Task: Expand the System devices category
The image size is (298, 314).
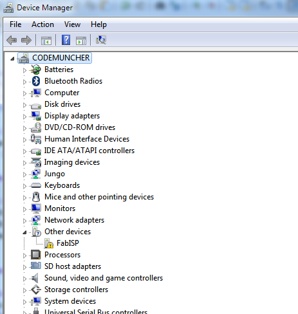Action: (x=24, y=302)
